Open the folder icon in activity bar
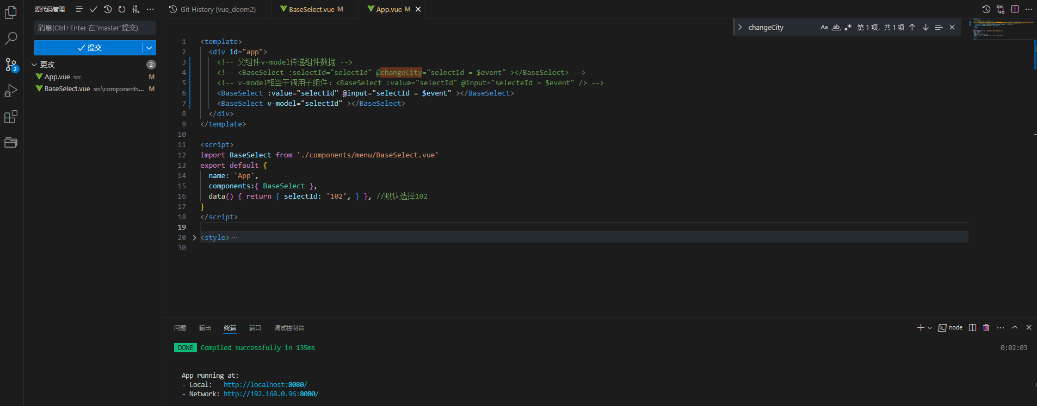 click(x=11, y=143)
